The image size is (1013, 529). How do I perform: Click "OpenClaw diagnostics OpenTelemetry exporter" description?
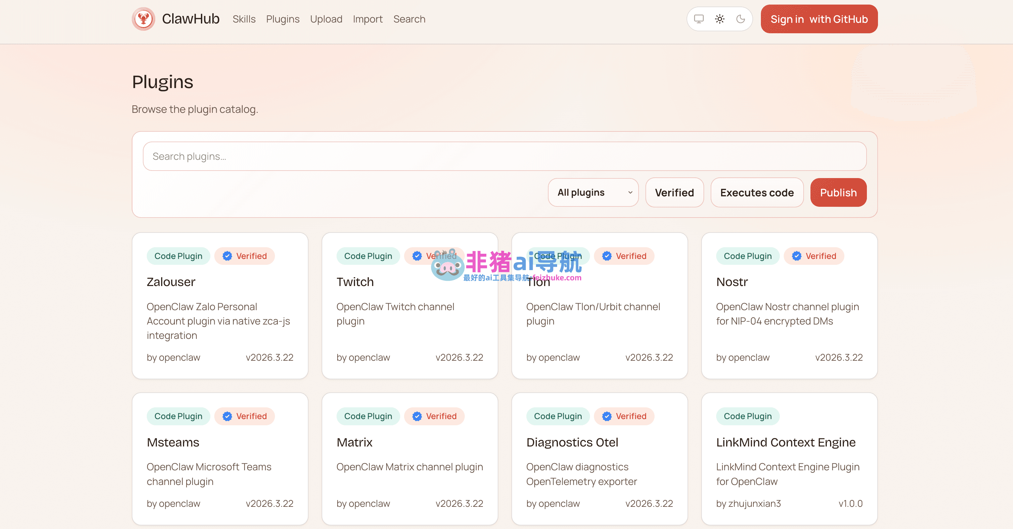[582, 474]
